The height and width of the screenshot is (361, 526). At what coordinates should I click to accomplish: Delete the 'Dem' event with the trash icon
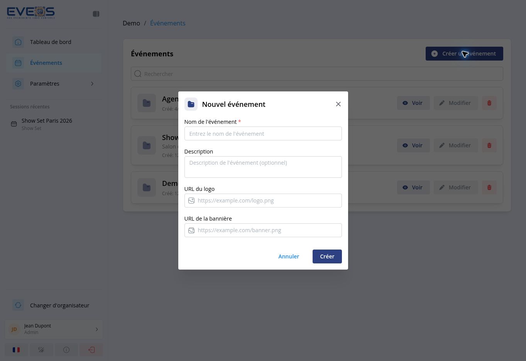point(489,187)
